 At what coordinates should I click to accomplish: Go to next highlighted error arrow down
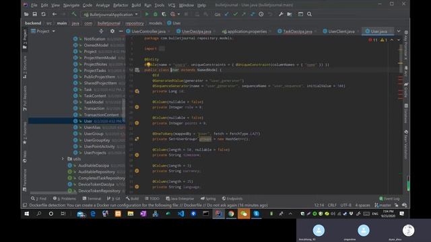[399, 40]
